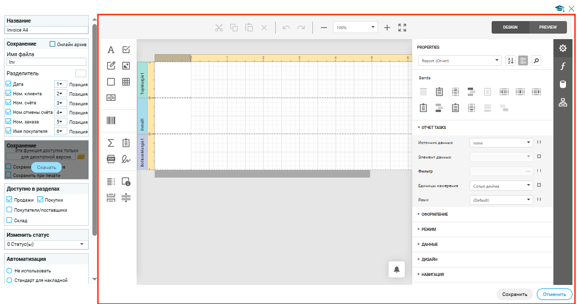Open the Источник данных dropdown

pos(501,142)
